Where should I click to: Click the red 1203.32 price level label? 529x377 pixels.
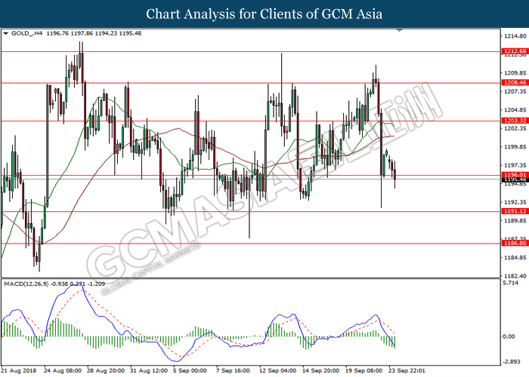[515, 121]
